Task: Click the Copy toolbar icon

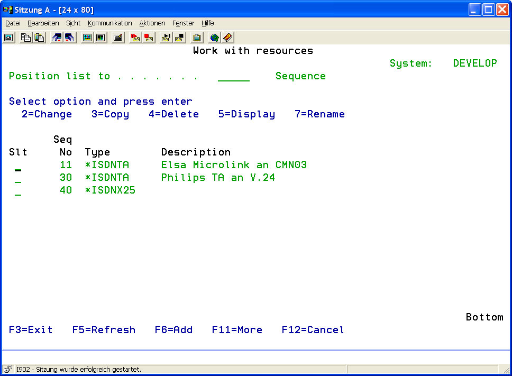Action: (x=25, y=38)
